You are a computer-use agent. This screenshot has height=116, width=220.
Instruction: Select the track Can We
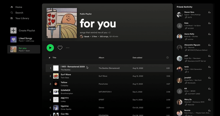(x=65, y=114)
